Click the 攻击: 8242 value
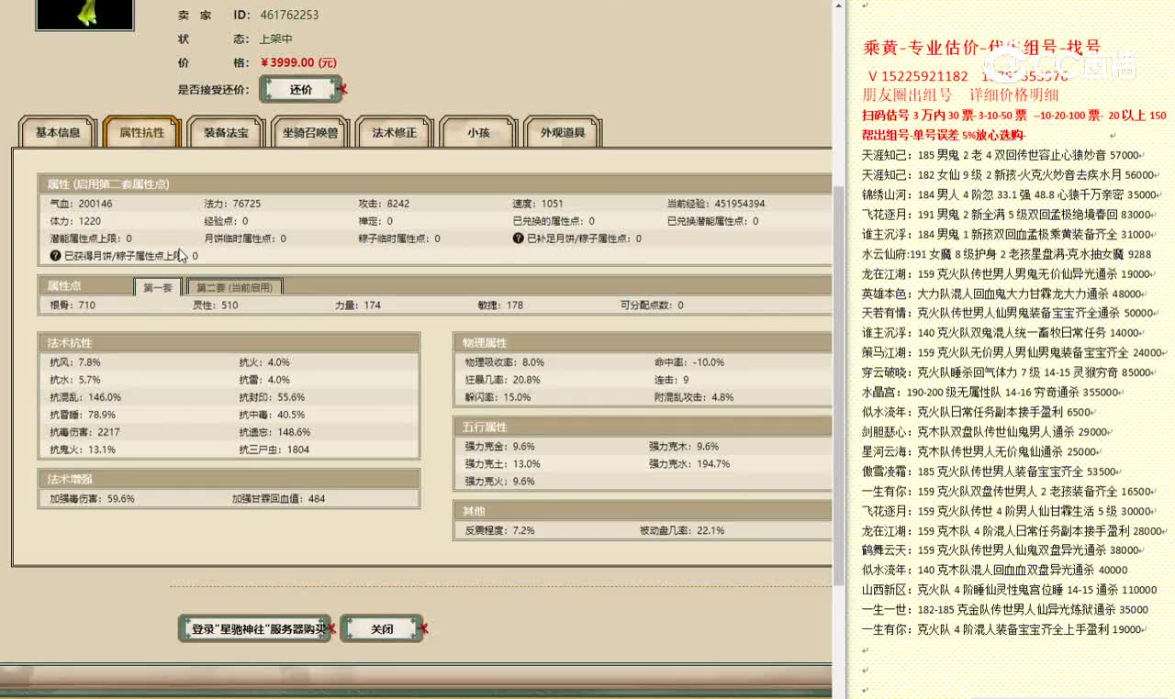This screenshot has height=699, width=1175. 384,204
